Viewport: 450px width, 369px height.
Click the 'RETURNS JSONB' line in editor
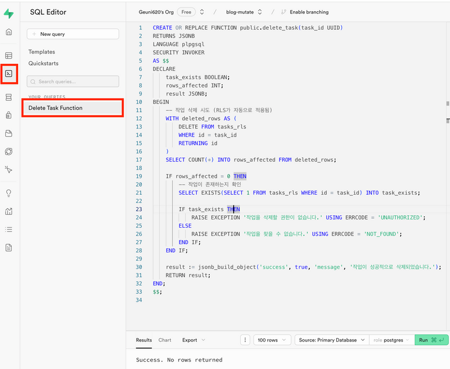173,36
